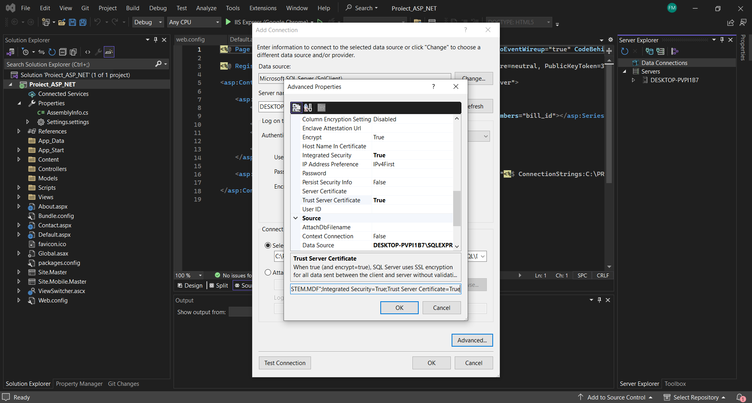This screenshot has width=752, height=403.
Task: Click View Code icon in Solution Explorer
Action: point(88,52)
